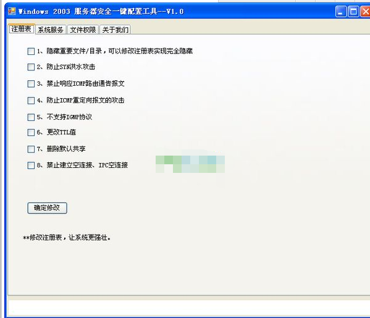370x318 pixels.
Task: Enable option 4 防止ICMP重定向报文的攻击
Action: [31, 101]
